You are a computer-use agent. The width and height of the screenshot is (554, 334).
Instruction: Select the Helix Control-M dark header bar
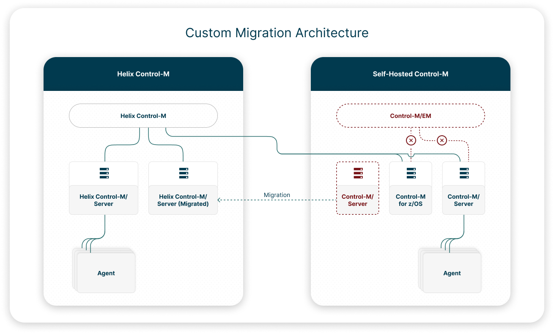pos(143,74)
